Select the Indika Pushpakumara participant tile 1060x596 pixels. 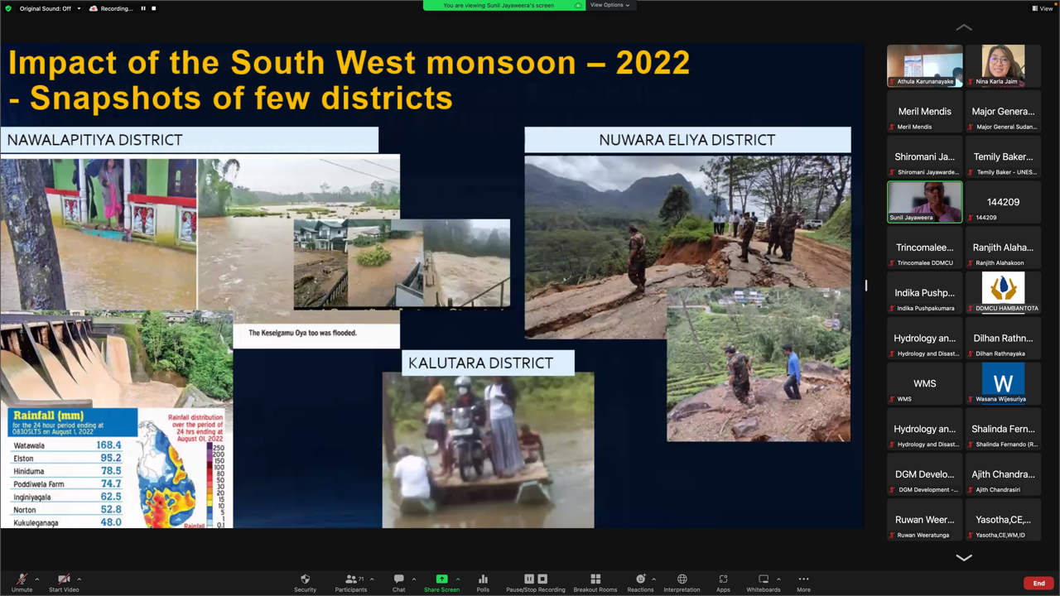pyautogui.click(x=925, y=293)
